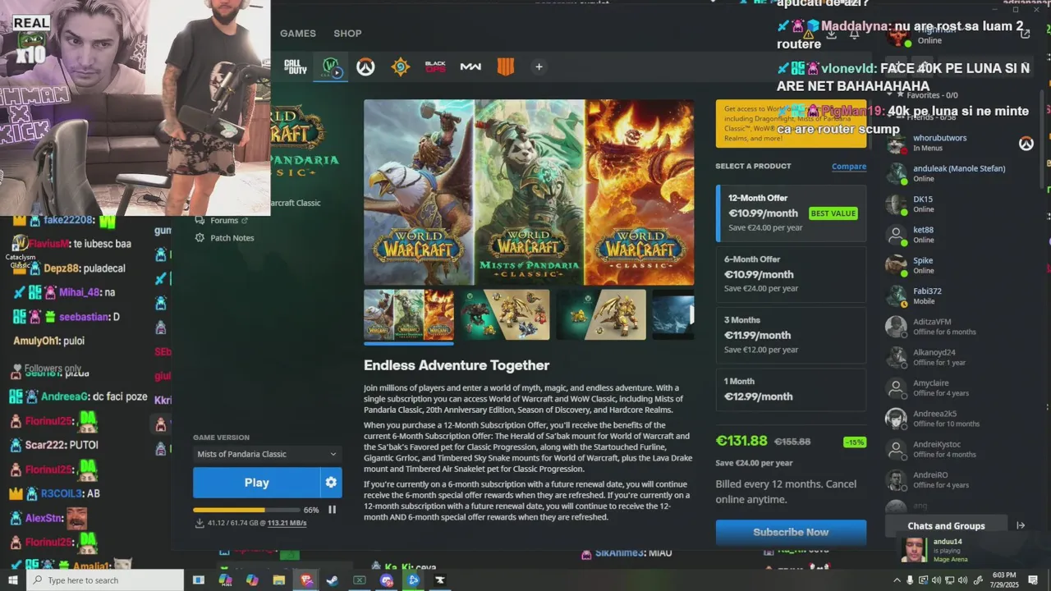Open the Hearthstone game icon
The height and width of the screenshot is (591, 1051).
(401, 66)
